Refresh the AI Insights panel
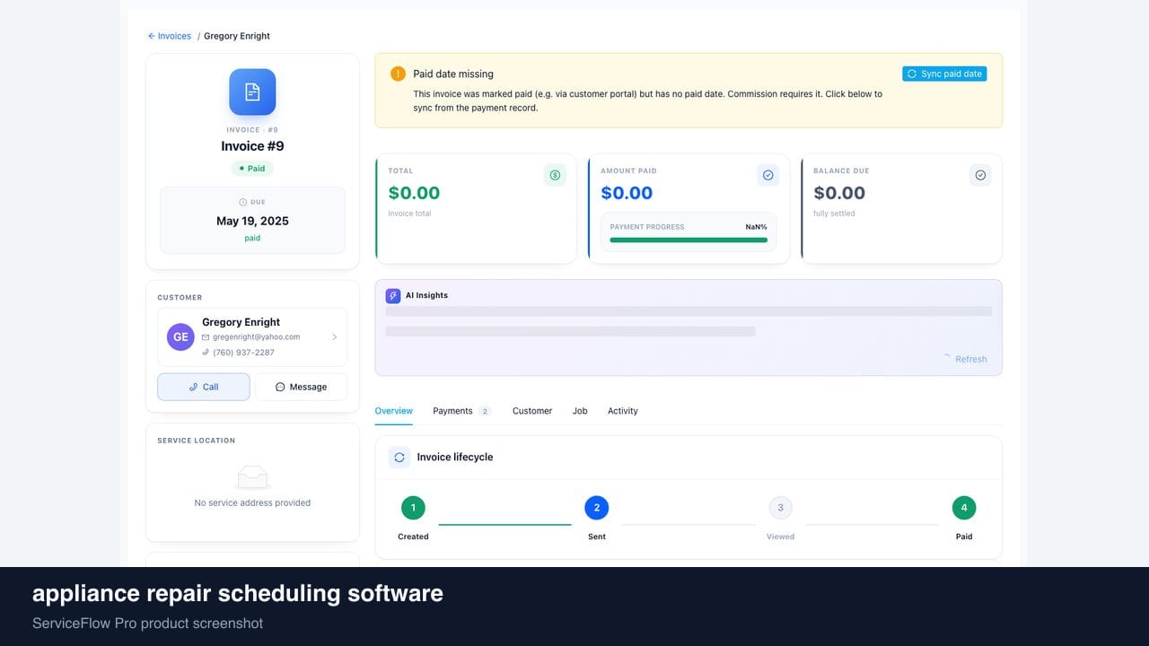Viewport: 1149px width, 646px height. point(965,359)
